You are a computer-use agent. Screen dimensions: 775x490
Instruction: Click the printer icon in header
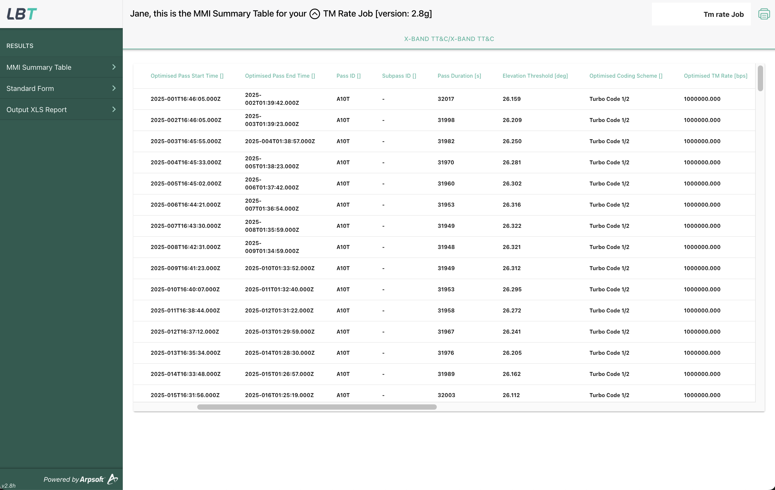point(764,14)
